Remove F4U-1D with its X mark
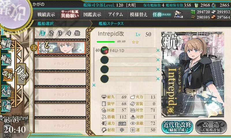 (158, 50)
